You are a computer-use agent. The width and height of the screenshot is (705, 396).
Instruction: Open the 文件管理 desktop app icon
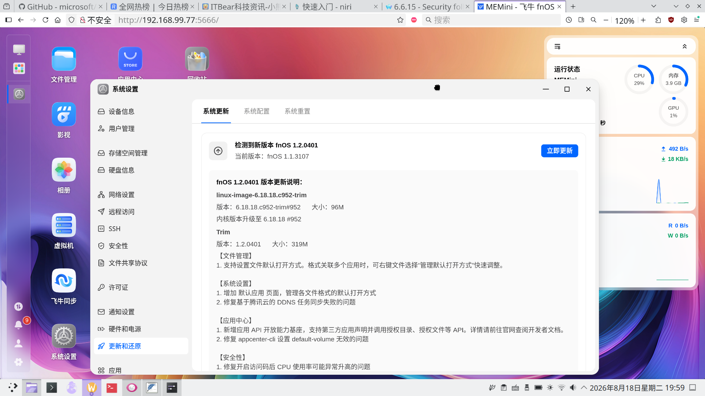tap(64, 59)
